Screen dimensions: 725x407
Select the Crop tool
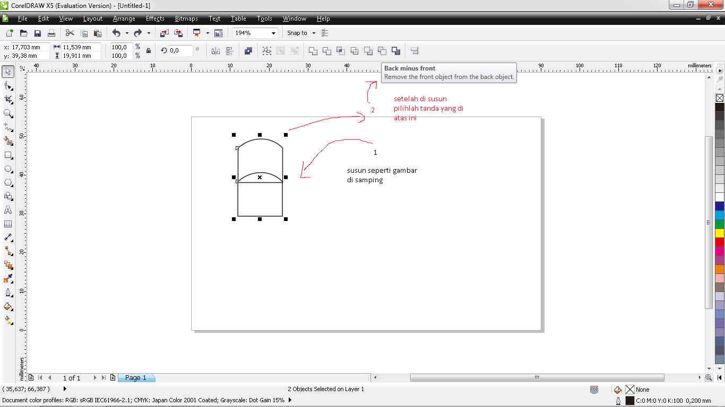(x=8, y=99)
